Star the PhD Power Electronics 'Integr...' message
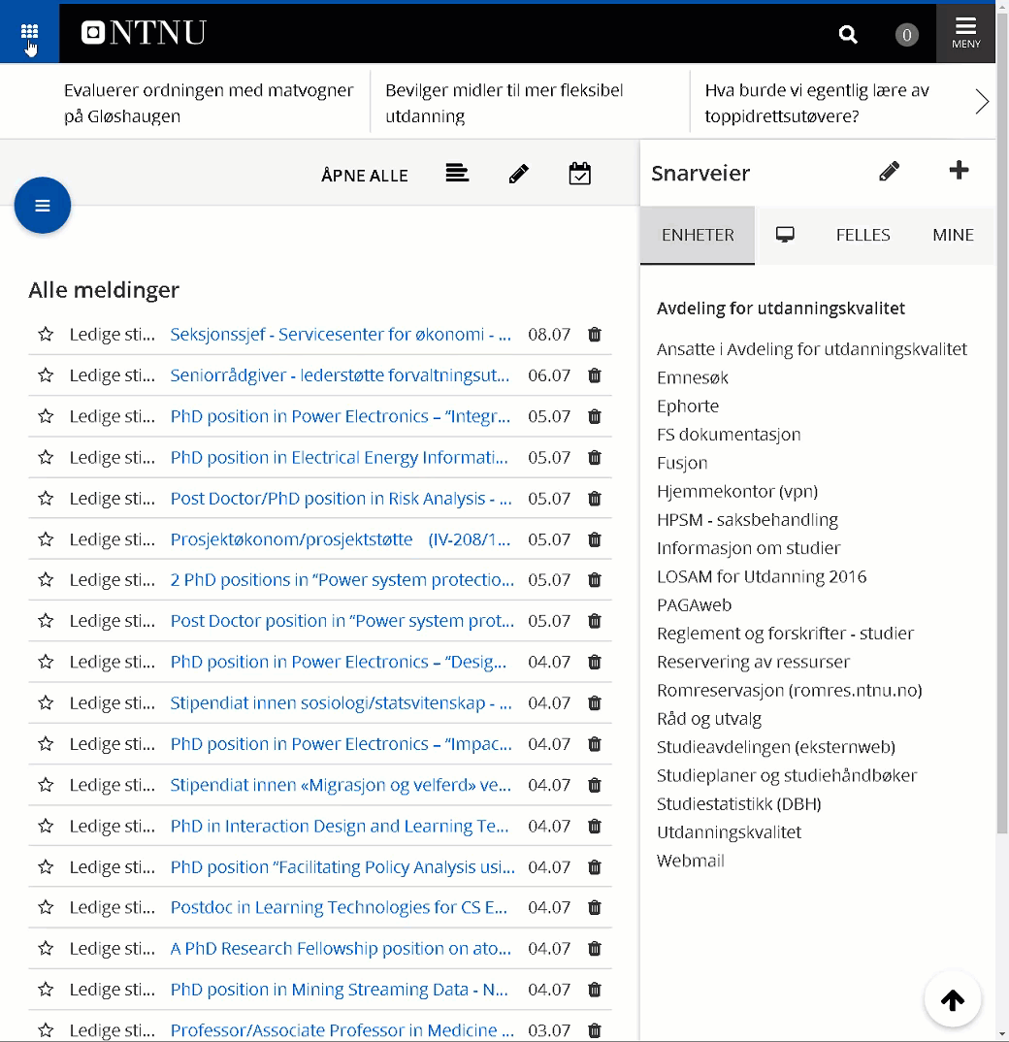The width and height of the screenshot is (1009, 1042). (x=46, y=416)
